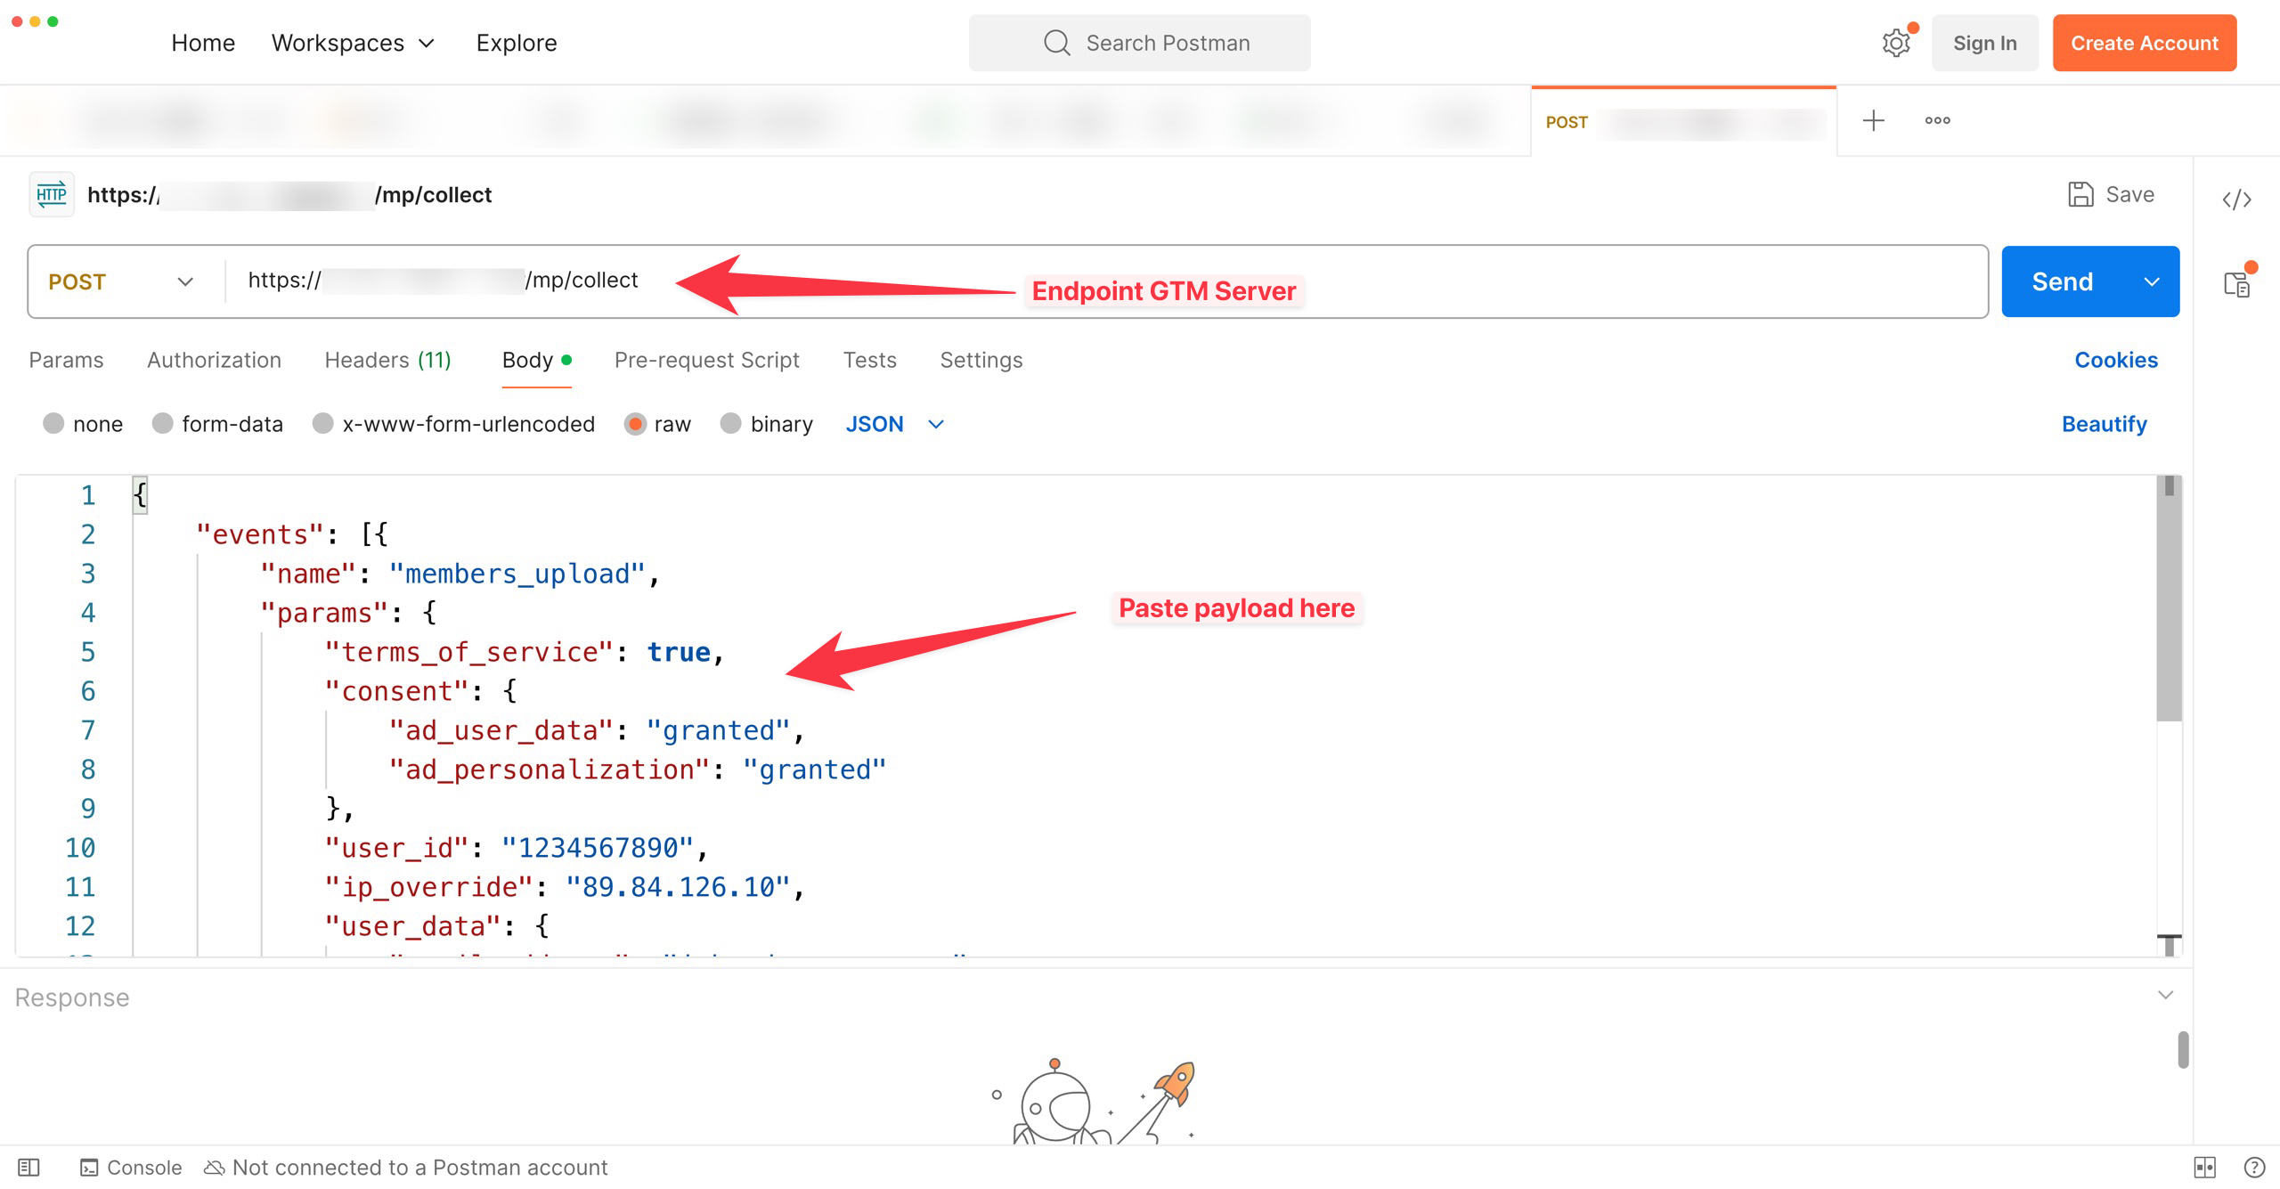Open a new request tab with plus icon
Viewport: 2280px width, 1189px height.
coord(1874,120)
